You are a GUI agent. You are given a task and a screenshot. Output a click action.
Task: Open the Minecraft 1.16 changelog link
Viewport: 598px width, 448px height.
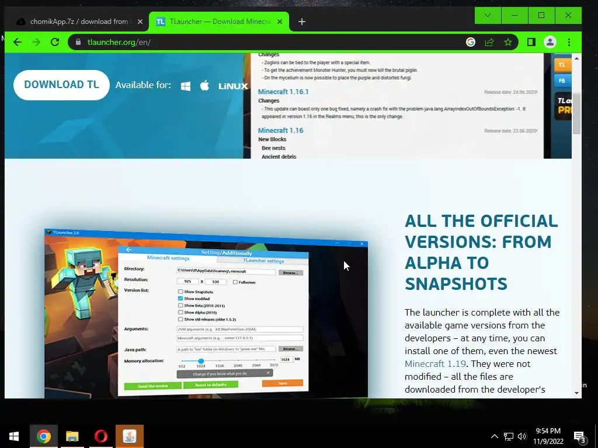click(x=281, y=130)
